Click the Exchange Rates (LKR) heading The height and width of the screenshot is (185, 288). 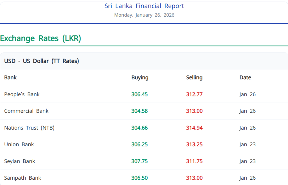40,38
